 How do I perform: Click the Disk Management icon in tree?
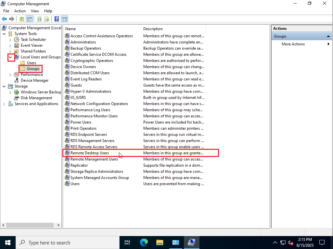(16, 98)
